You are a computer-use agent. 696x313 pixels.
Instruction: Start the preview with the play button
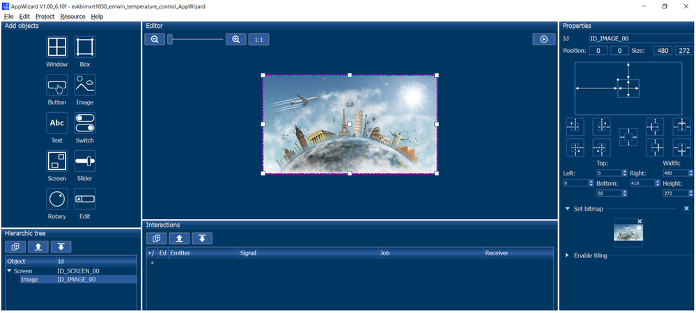point(544,40)
